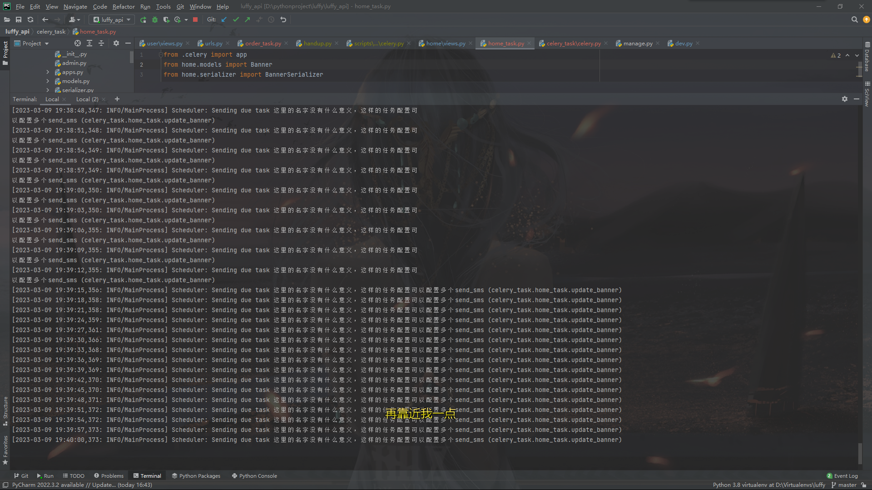
Task: Open the Git tool window button
Action: tap(21, 476)
